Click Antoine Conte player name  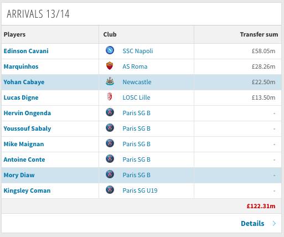(x=24, y=159)
